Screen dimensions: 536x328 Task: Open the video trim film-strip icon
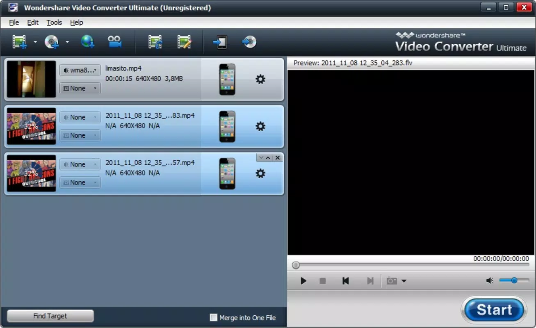pyautogui.click(x=155, y=42)
